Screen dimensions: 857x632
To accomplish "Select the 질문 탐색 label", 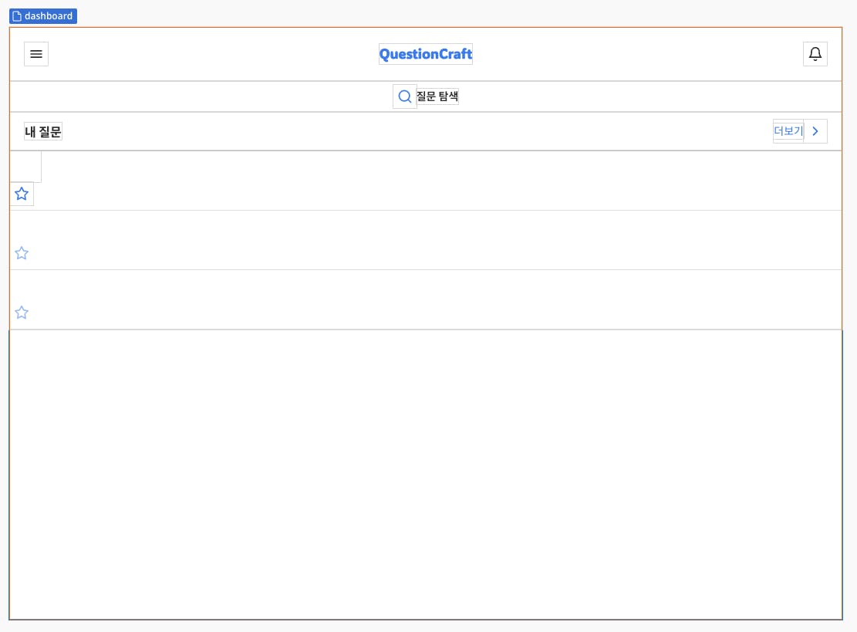I will [x=437, y=96].
